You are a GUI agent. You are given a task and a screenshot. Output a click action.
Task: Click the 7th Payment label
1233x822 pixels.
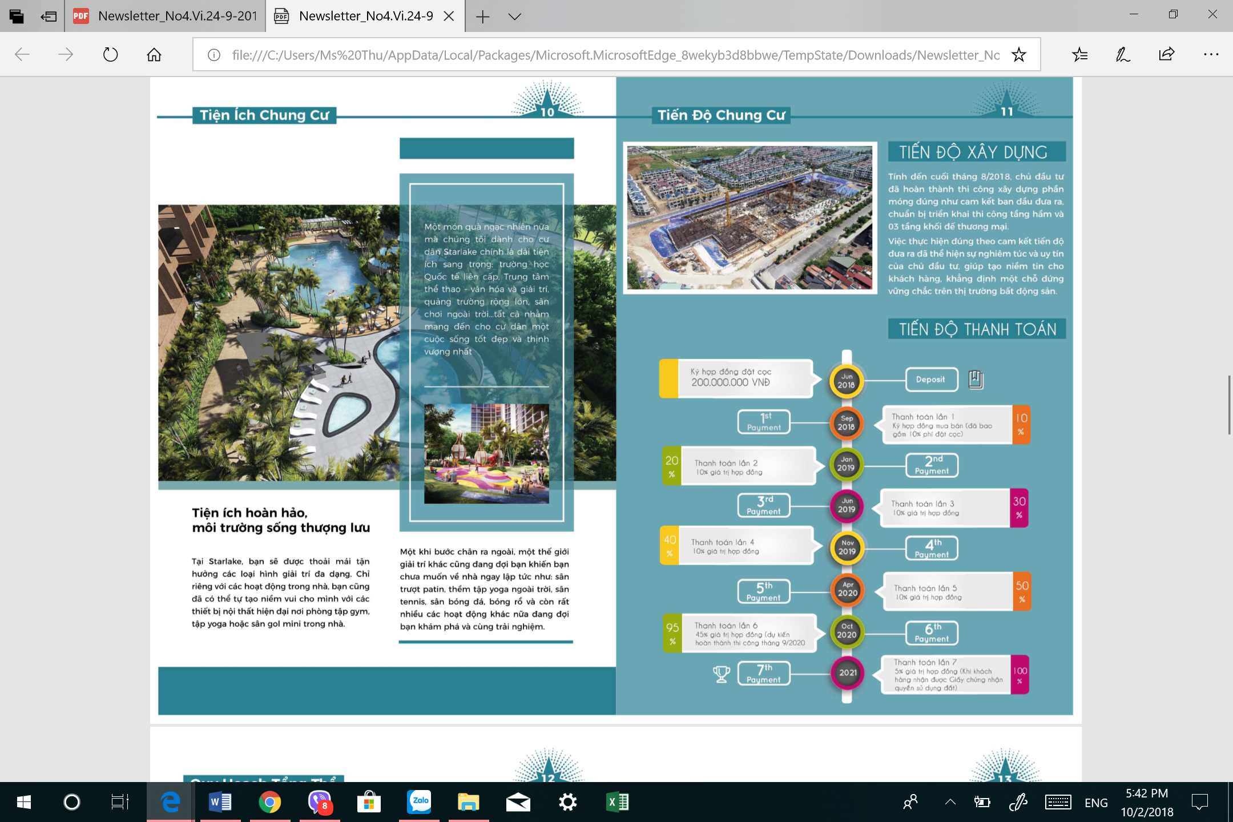tap(764, 673)
